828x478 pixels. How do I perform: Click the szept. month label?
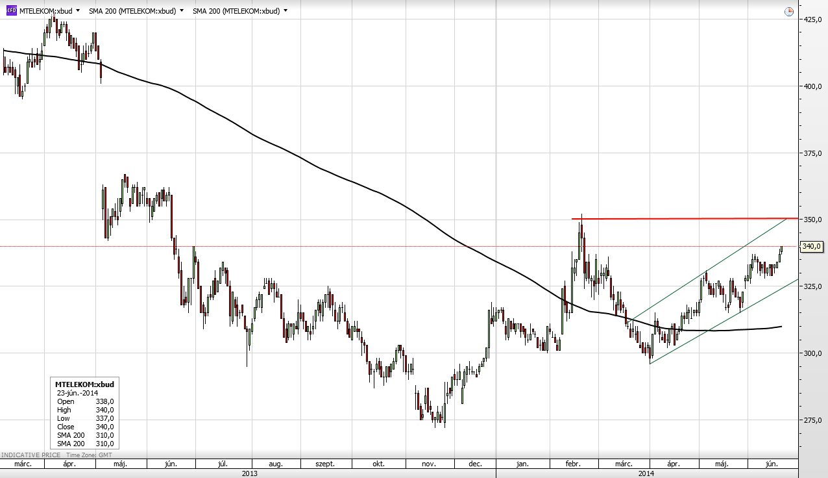click(x=325, y=464)
